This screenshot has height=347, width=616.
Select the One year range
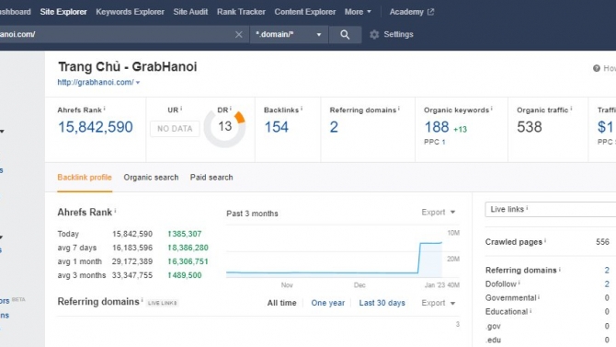327,303
